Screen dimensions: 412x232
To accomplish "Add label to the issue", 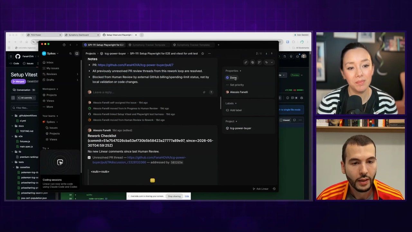I will click(x=234, y=110).
